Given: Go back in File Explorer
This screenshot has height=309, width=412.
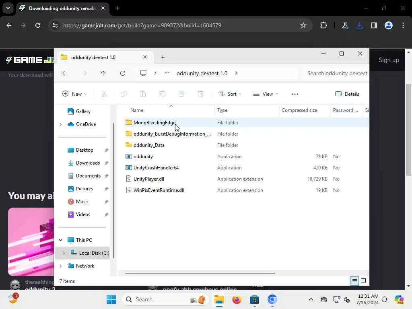Looking at the screenshot, I should click(65, 73).
